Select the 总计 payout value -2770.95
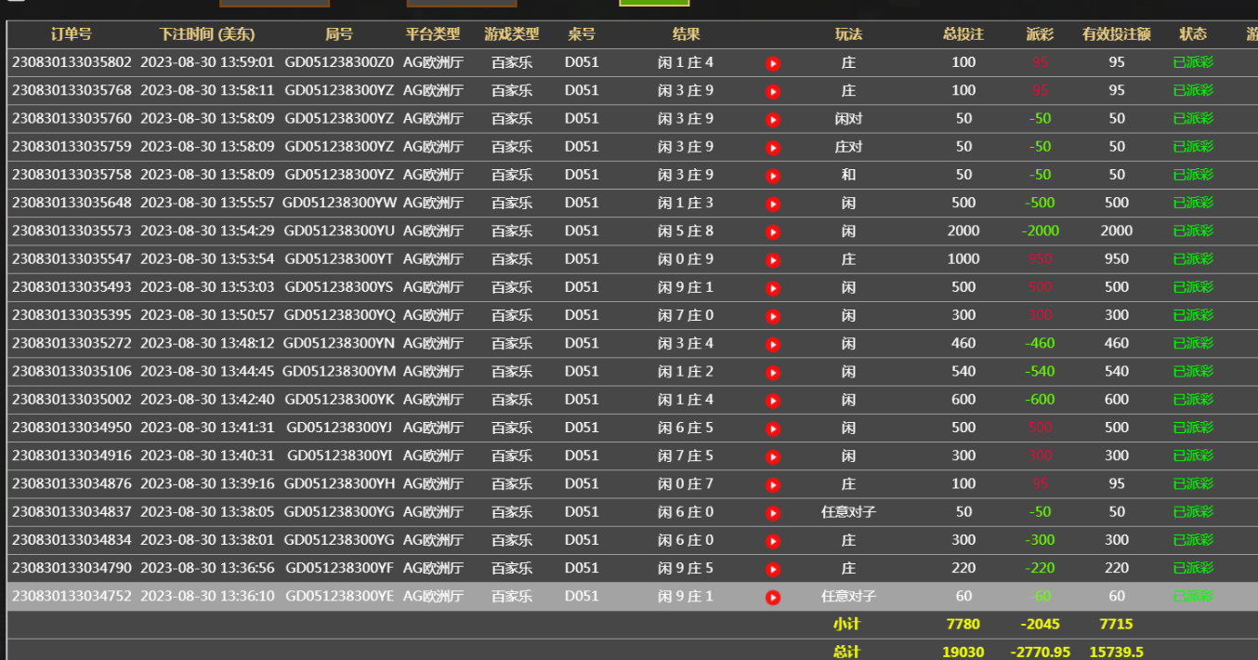This screenshot has height=660, width=1258. [x=1041, y=652]
